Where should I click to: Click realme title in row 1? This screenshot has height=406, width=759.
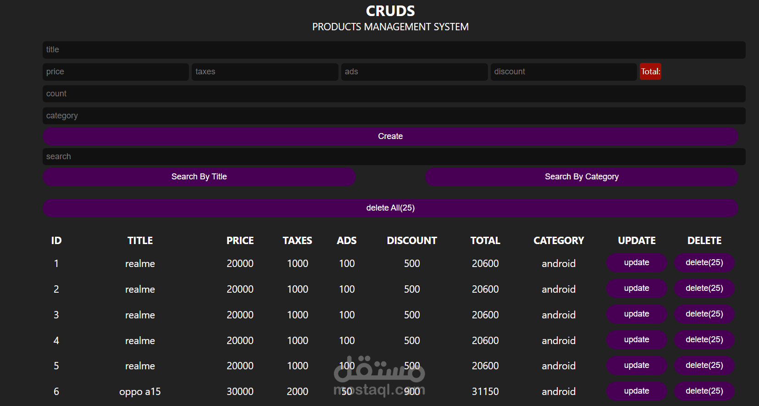140,264
